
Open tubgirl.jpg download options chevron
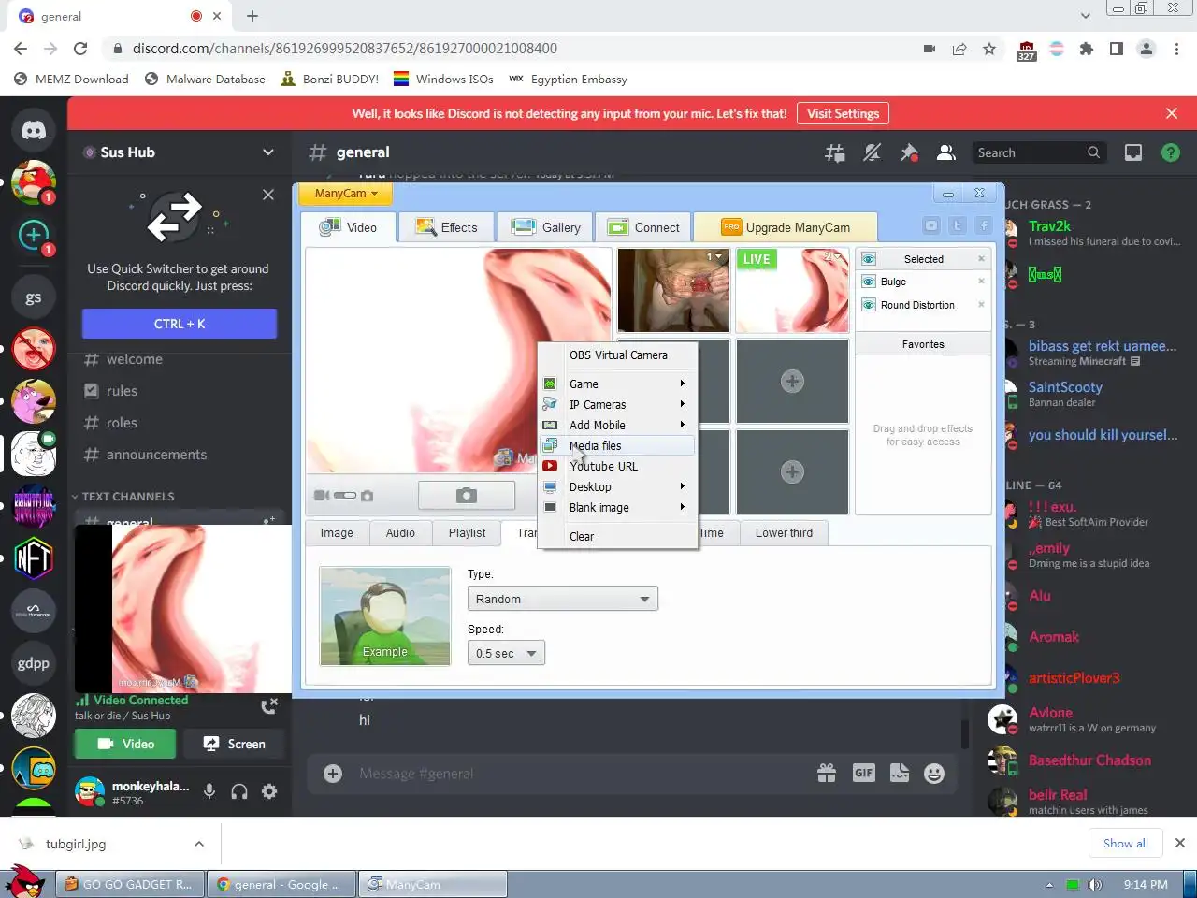(199, 844)
